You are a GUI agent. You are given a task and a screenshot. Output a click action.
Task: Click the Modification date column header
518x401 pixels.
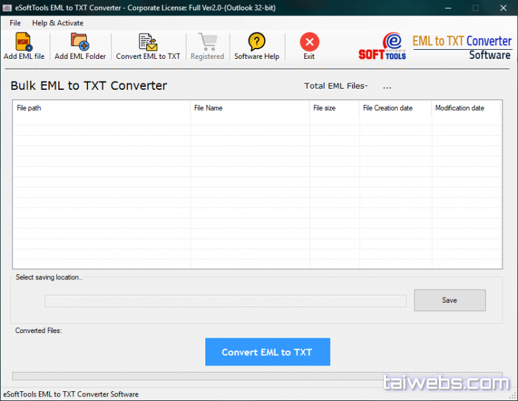(x=466, y=108)
